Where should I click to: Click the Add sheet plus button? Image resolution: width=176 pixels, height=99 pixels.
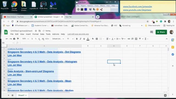point(9,95)
